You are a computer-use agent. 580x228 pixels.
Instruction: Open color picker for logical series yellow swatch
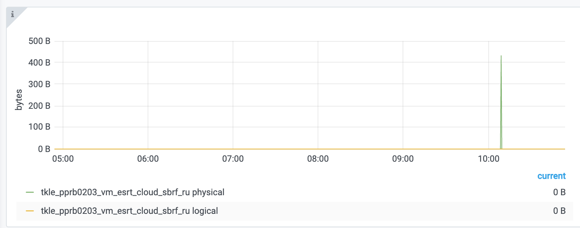click(30, 211)
